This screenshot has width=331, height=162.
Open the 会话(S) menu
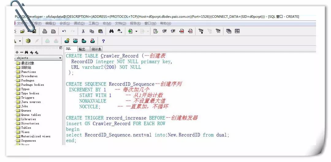tap(65, 23)
